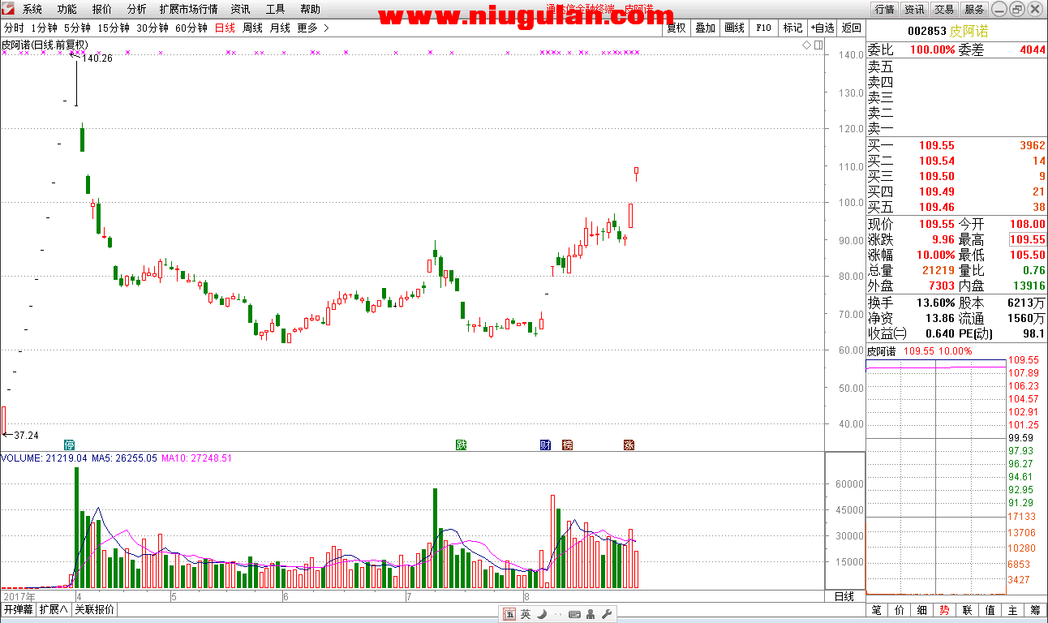Switch to the 值 tab in the side panel
The height and width of the screenshot is (623, 1048).
990,610
